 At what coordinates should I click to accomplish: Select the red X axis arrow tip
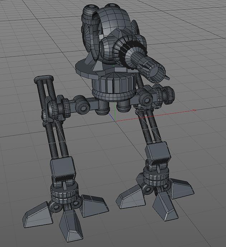[194, 110]
